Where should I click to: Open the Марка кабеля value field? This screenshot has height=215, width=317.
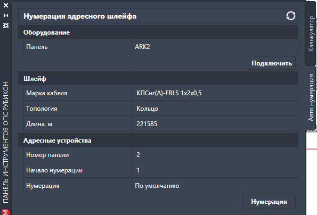coord(215,93)
